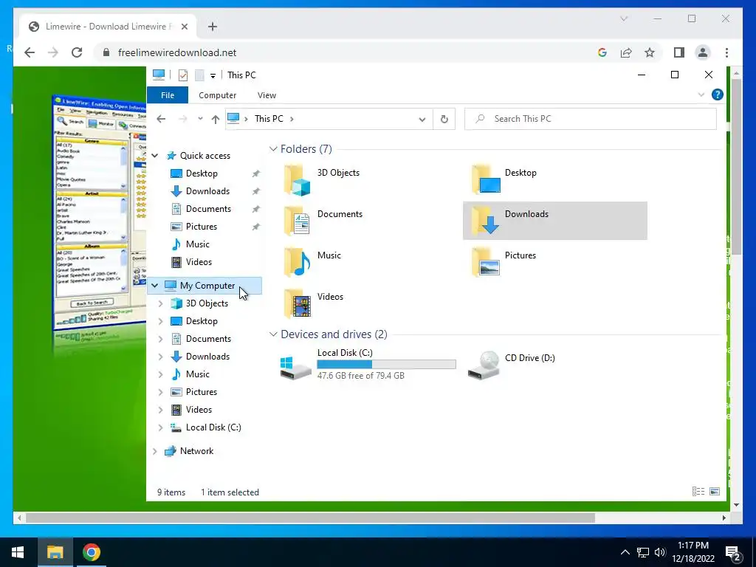
Task: Select Downloads under Quick access
Action: click(x=207, y=191)
